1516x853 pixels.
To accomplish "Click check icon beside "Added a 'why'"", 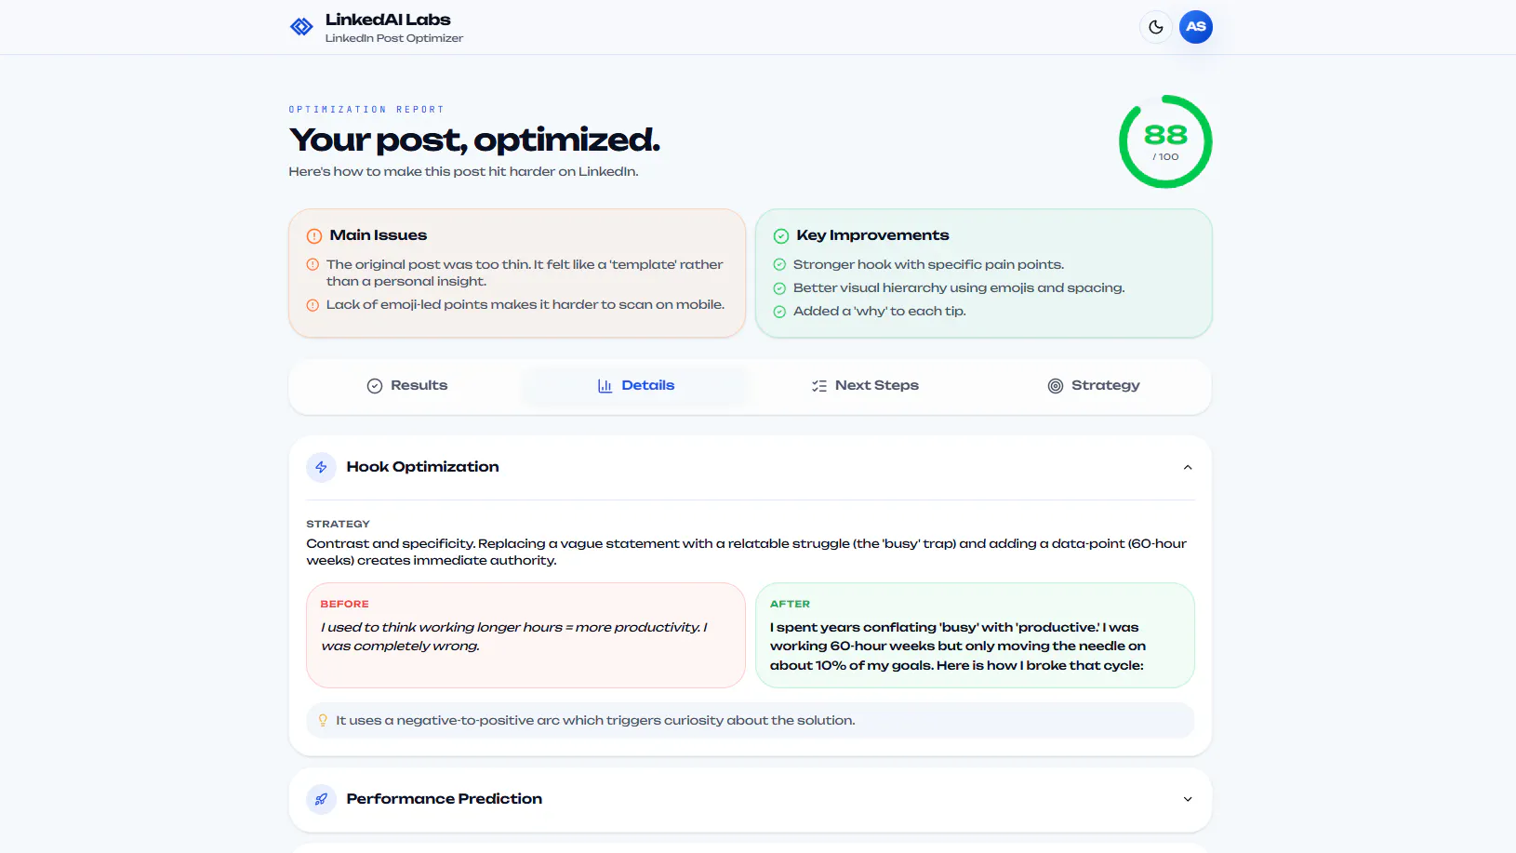I will pyautogui.click(x=779, y=312).
